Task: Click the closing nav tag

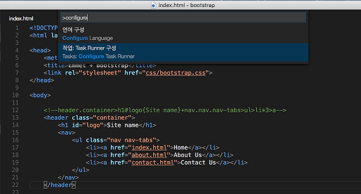Action: 68,177
